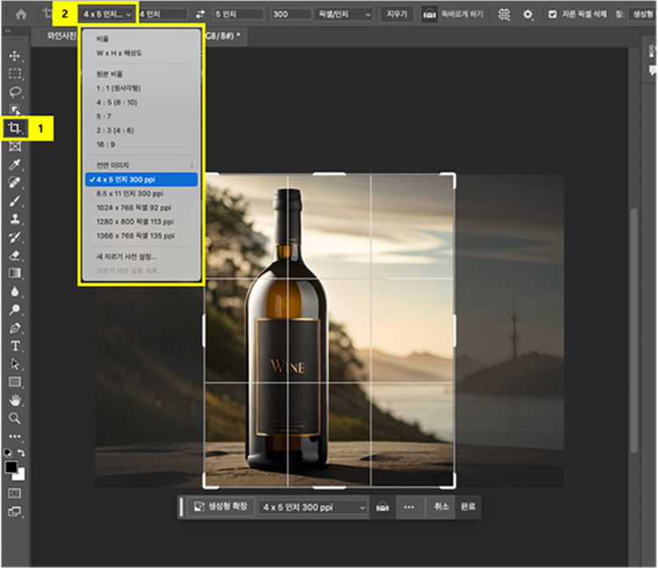Toggle Quick Mask mode icon

[15, 493]
